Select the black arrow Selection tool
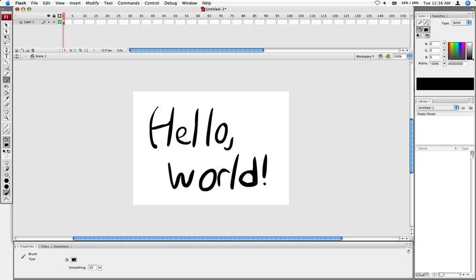 (x=7, y=24)
